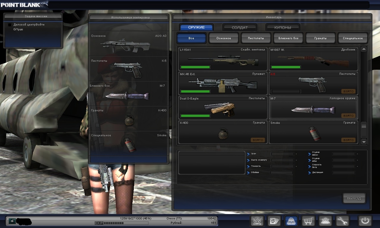Viewport: 380px width, 228px height.
Task: Select the MK.46 Ext. machine gun
Action: pos(223,83)
